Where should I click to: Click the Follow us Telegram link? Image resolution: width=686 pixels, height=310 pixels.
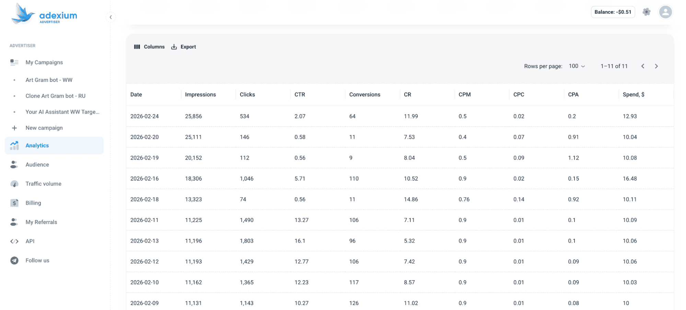pos(37,260)
